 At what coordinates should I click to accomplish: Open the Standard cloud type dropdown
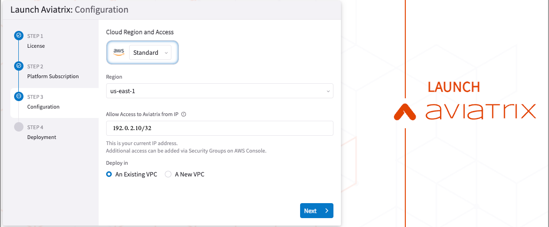pos(150,53)
